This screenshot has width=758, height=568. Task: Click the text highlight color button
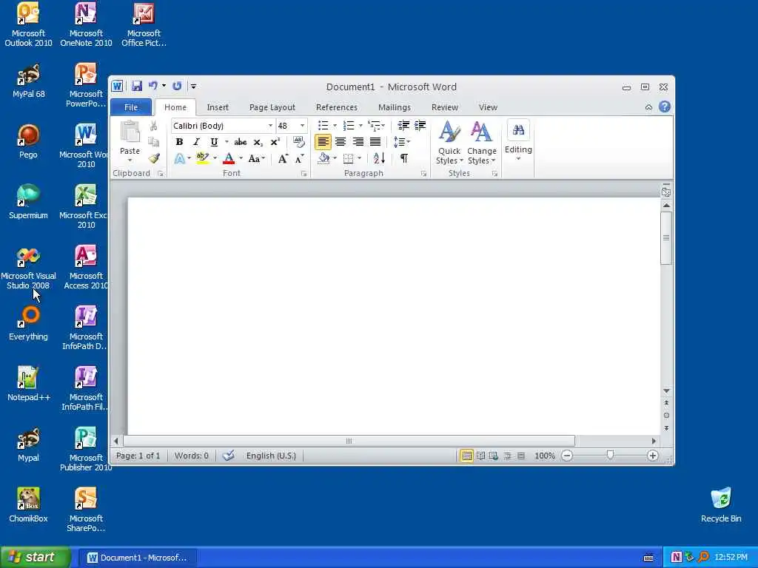(202, 158)
